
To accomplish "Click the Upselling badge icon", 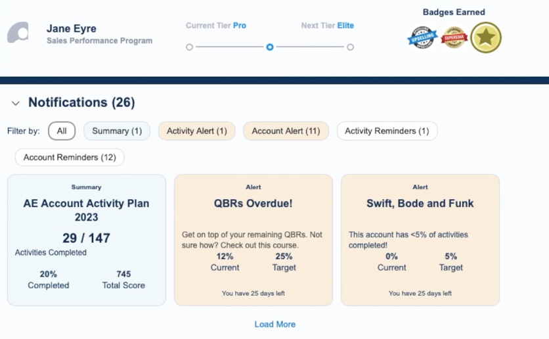I will pyautogui.click(x=422, y=37).
